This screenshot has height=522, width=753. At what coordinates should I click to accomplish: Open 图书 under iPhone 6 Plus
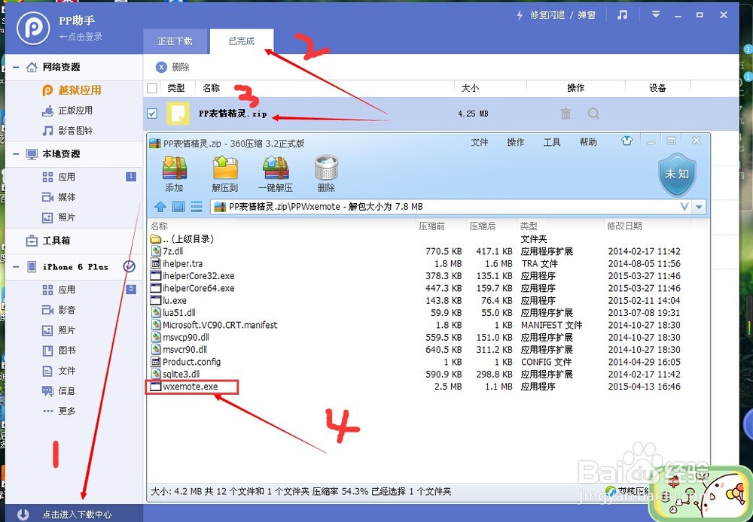[59, 351]
